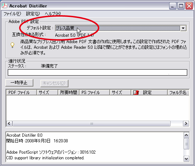The image size is (195, 166).
Task: Click the Acrobat Distiller title bar icon
Action: 5,6
